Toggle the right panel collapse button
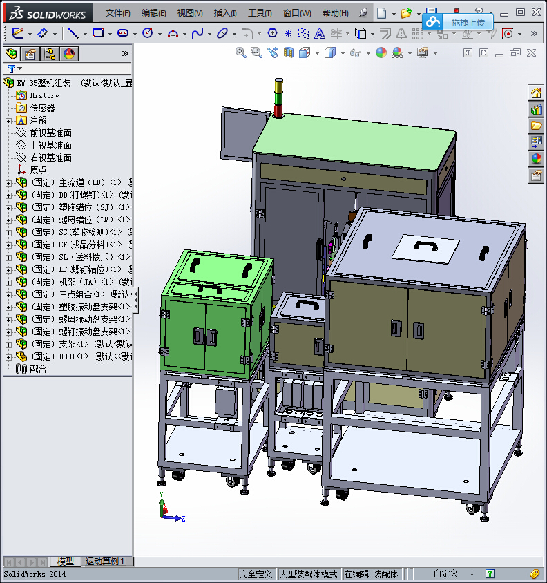This screenshot has width=547, height=583. 483,52
